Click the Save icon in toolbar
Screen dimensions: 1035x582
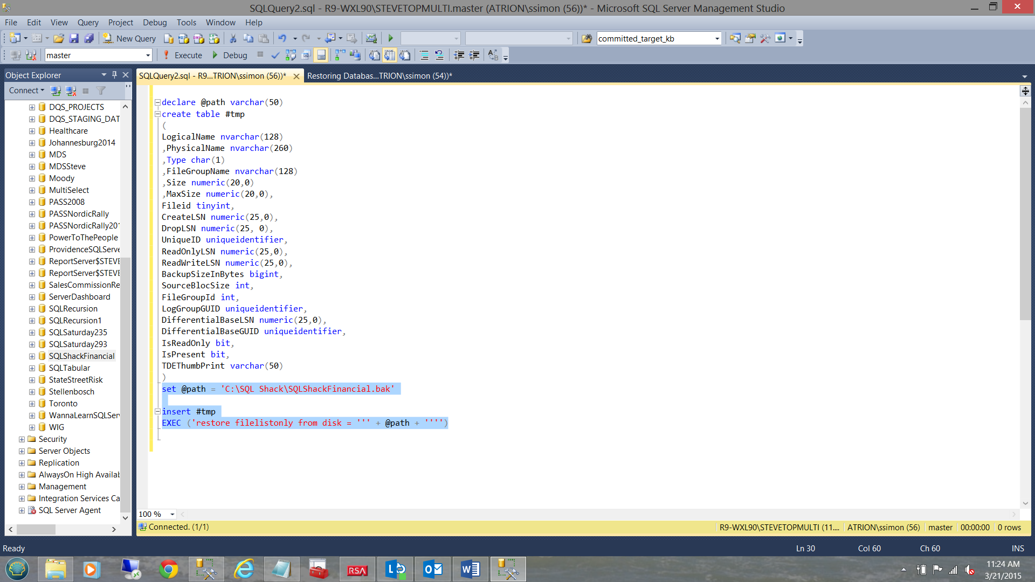74,38
